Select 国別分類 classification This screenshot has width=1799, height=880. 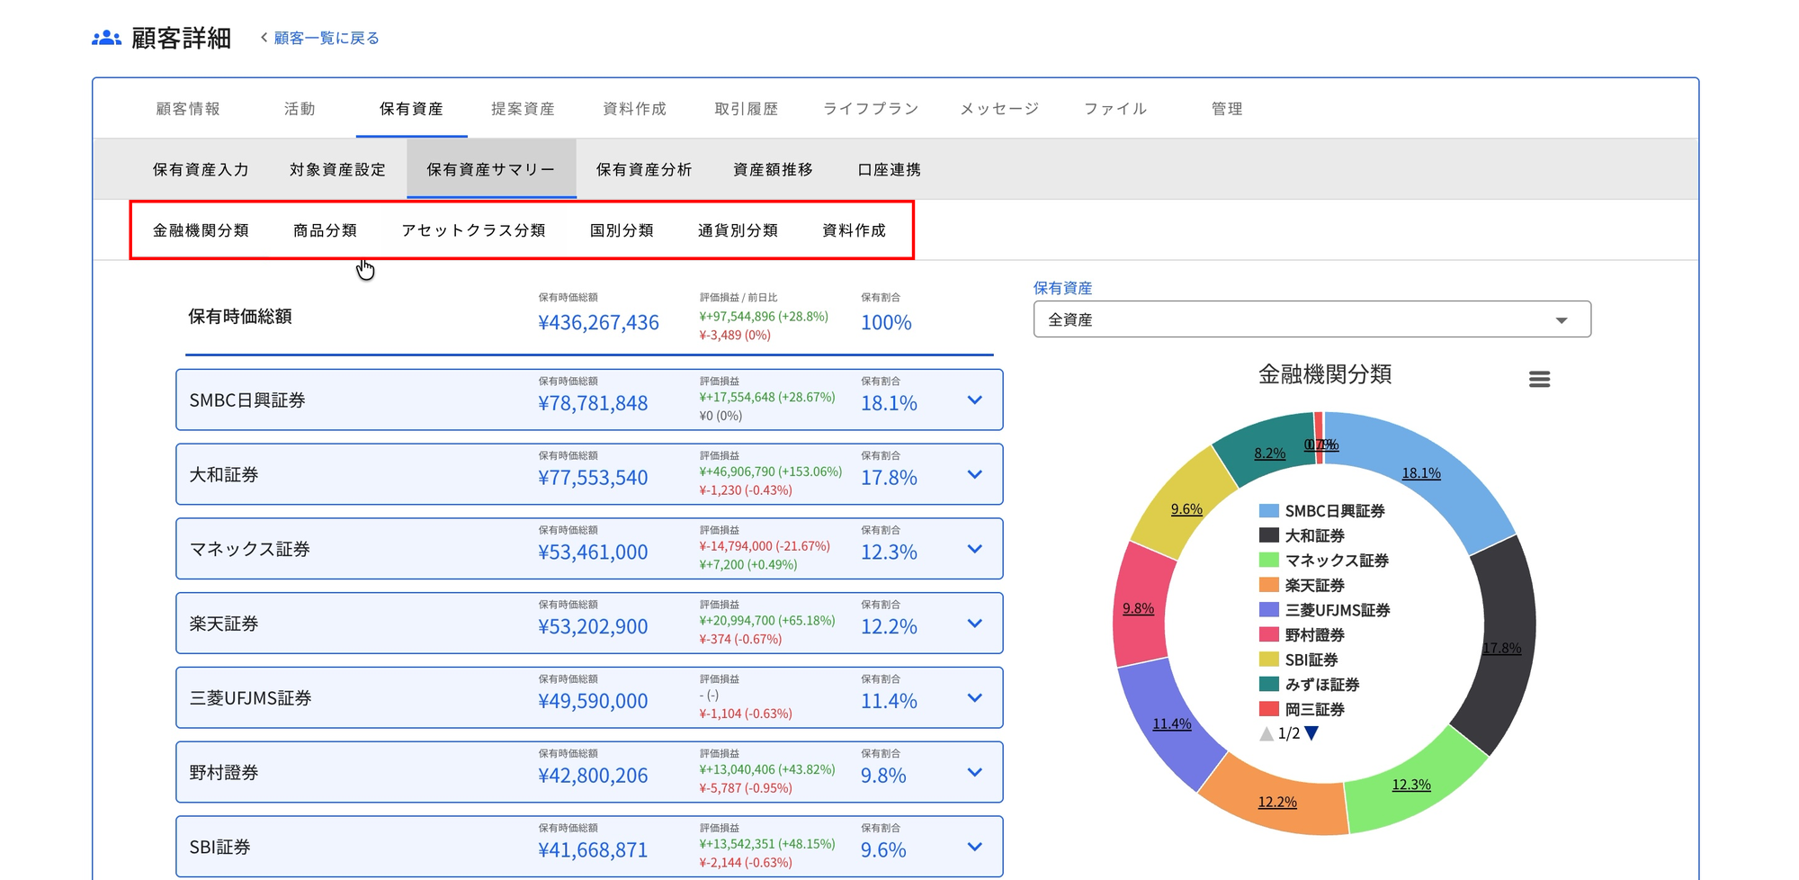[622, 230]
